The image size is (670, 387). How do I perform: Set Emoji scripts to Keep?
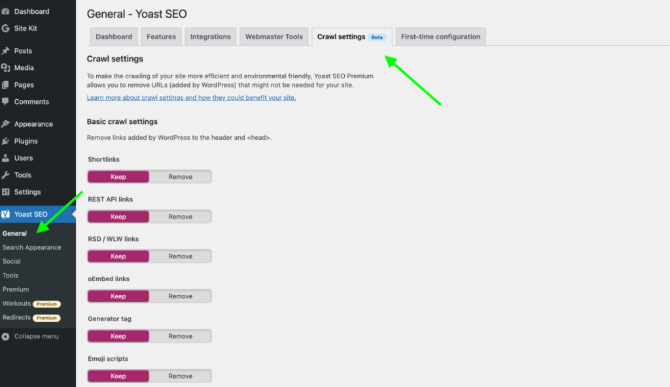point(118,376)
